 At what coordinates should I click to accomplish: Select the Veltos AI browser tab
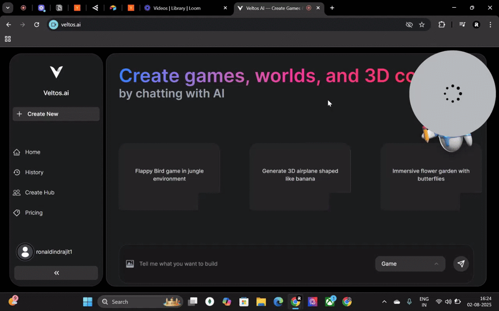tap(271, 8)
